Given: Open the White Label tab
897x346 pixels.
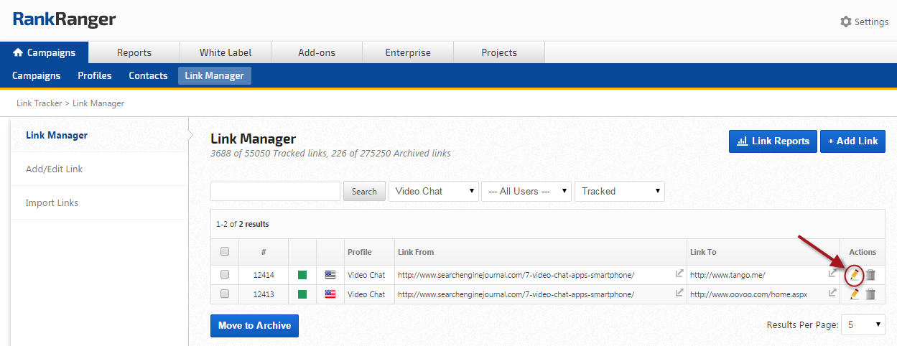Looking at the screenshot, I should (x=226, y=52).
